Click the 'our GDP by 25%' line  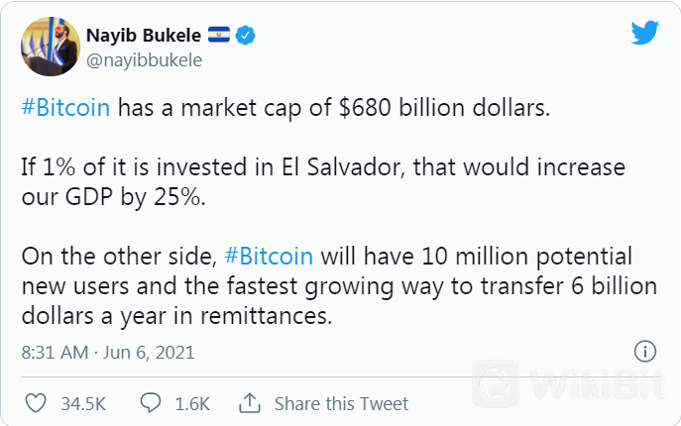[113, 197]
